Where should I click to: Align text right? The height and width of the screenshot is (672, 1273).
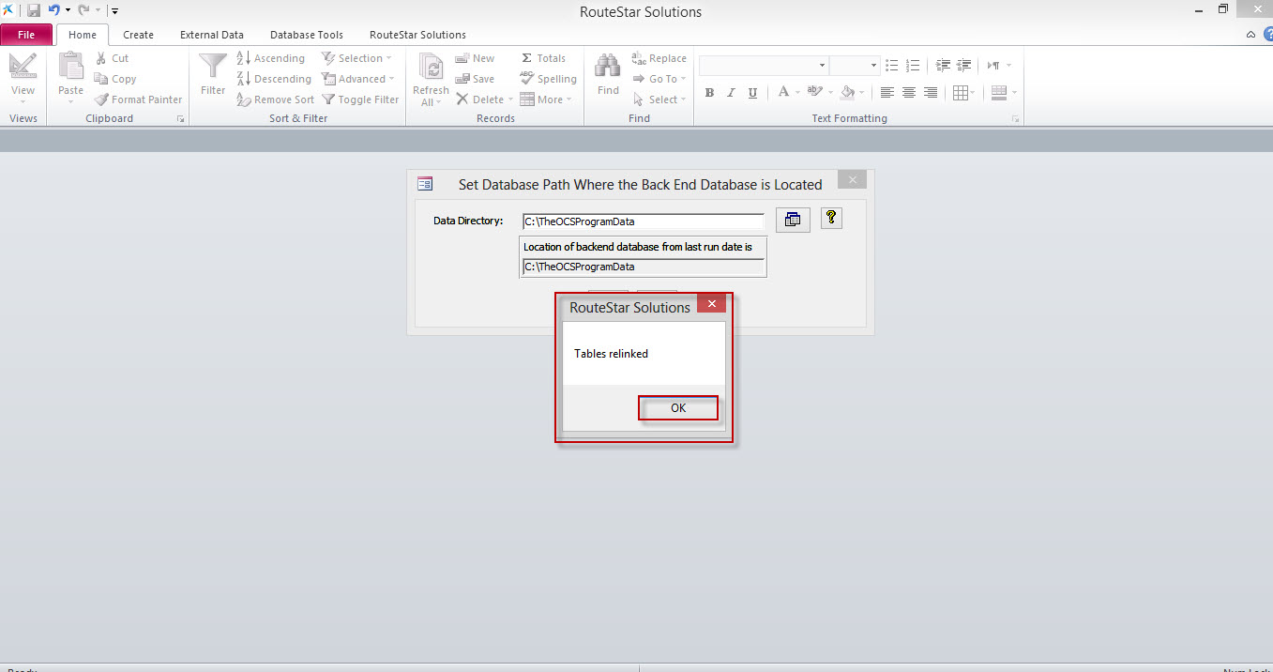931,93
